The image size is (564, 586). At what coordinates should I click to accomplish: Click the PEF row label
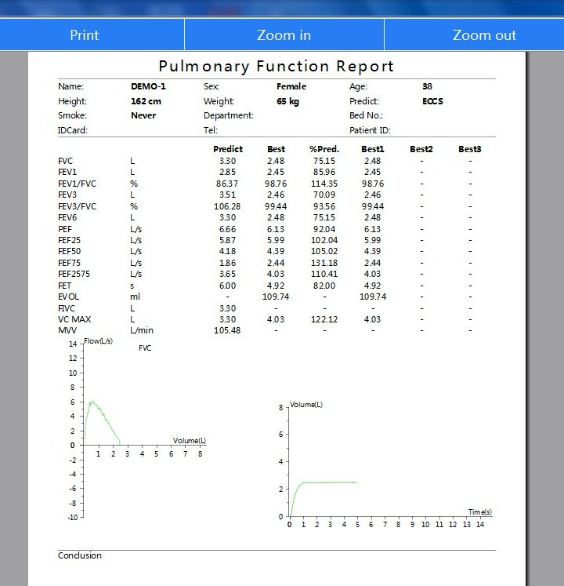(66, 229)
